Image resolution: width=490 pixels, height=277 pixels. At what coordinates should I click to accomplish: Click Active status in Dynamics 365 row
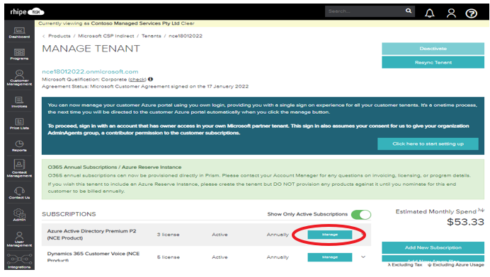click(220, 257)
